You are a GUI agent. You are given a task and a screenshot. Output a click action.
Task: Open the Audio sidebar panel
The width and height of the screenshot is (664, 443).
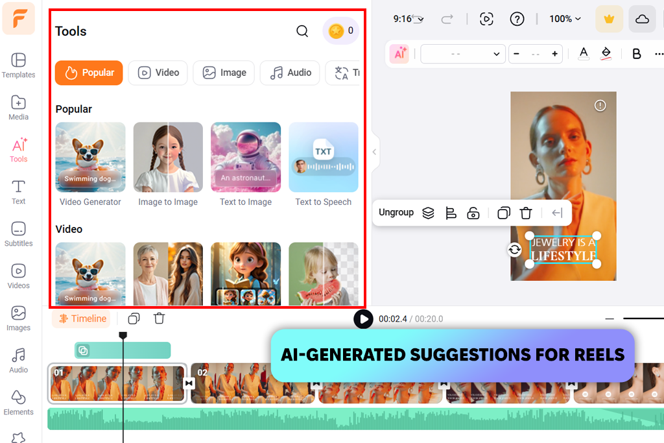pos(18,361)
